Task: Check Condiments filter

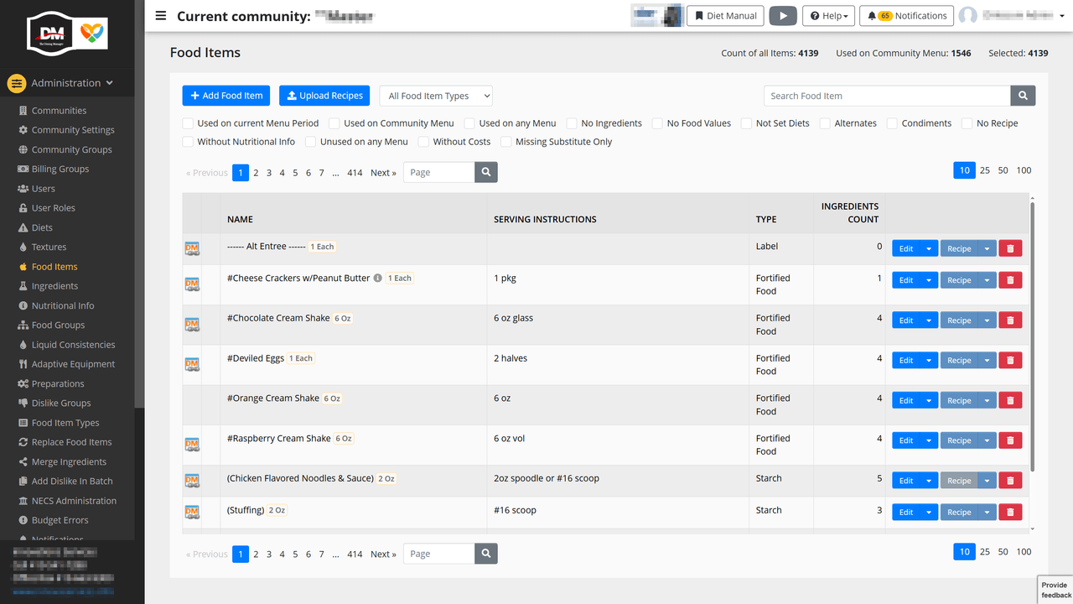Action: (x=892, y=123)
